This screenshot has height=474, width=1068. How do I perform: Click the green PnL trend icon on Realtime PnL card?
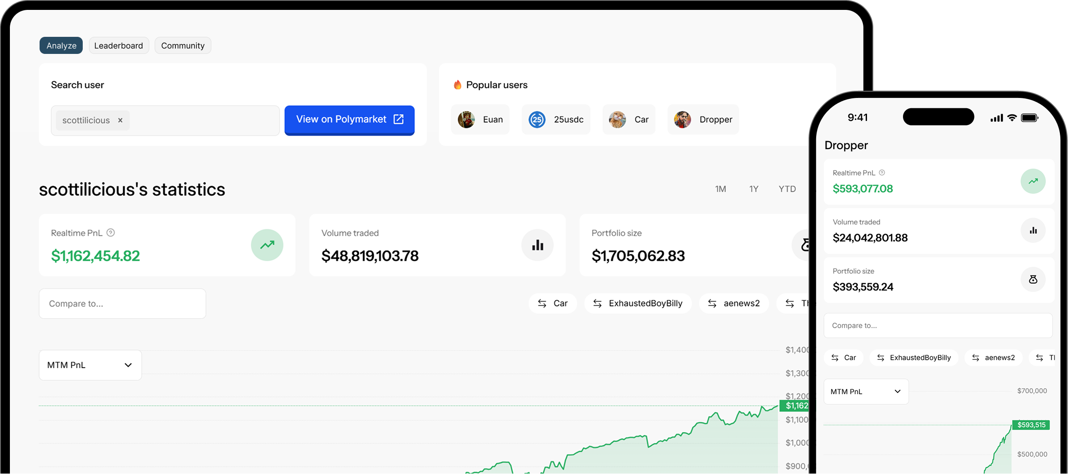click(x=267, y=245)
